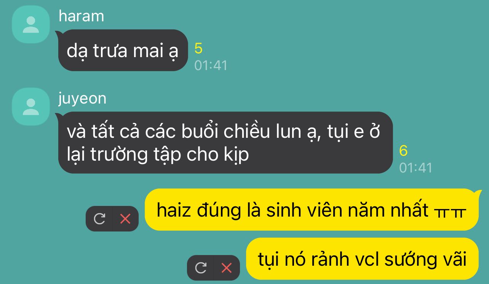This screenshot has width=489, height=284.
Task: Click the yellow unread count 5
Action: (198, 48)
